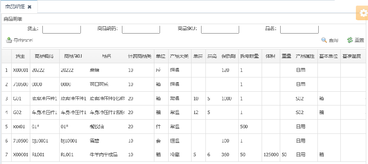Click the 计费商品类 column header
This screenshot has width=368, height=164.
(140, 56)
